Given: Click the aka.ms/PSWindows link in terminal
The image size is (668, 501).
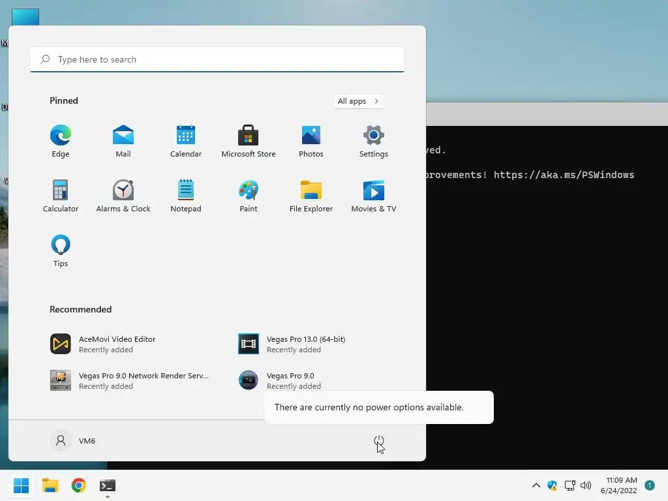Looking at the screenshot, I should 564,175.
